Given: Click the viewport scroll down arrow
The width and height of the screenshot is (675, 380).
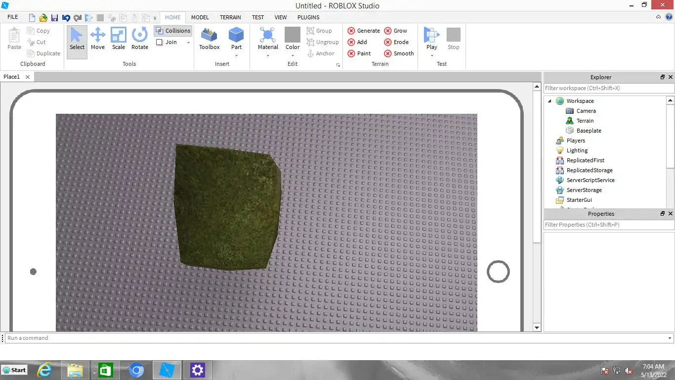Looking at the screenshot, I should [537, 328].
